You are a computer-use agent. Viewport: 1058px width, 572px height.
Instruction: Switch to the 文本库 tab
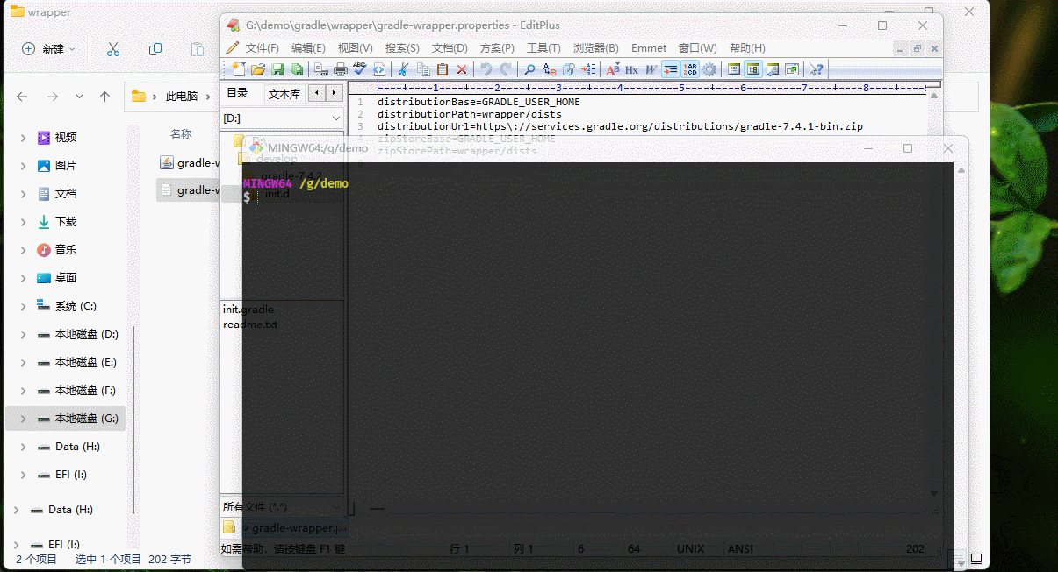coord(284,94)
